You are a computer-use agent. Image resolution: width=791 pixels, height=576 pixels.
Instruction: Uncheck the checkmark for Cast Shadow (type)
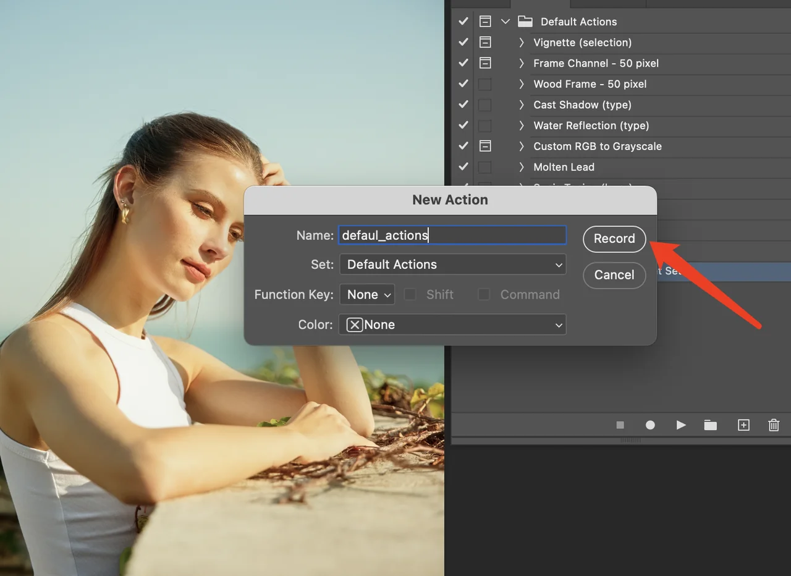(x=463, y=104)
